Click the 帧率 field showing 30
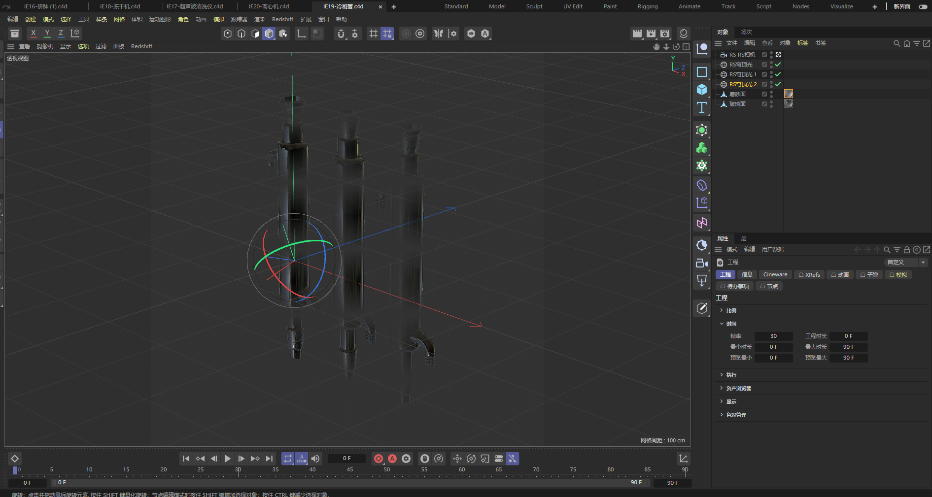This screenshot has width=932, height=497. 773,336
